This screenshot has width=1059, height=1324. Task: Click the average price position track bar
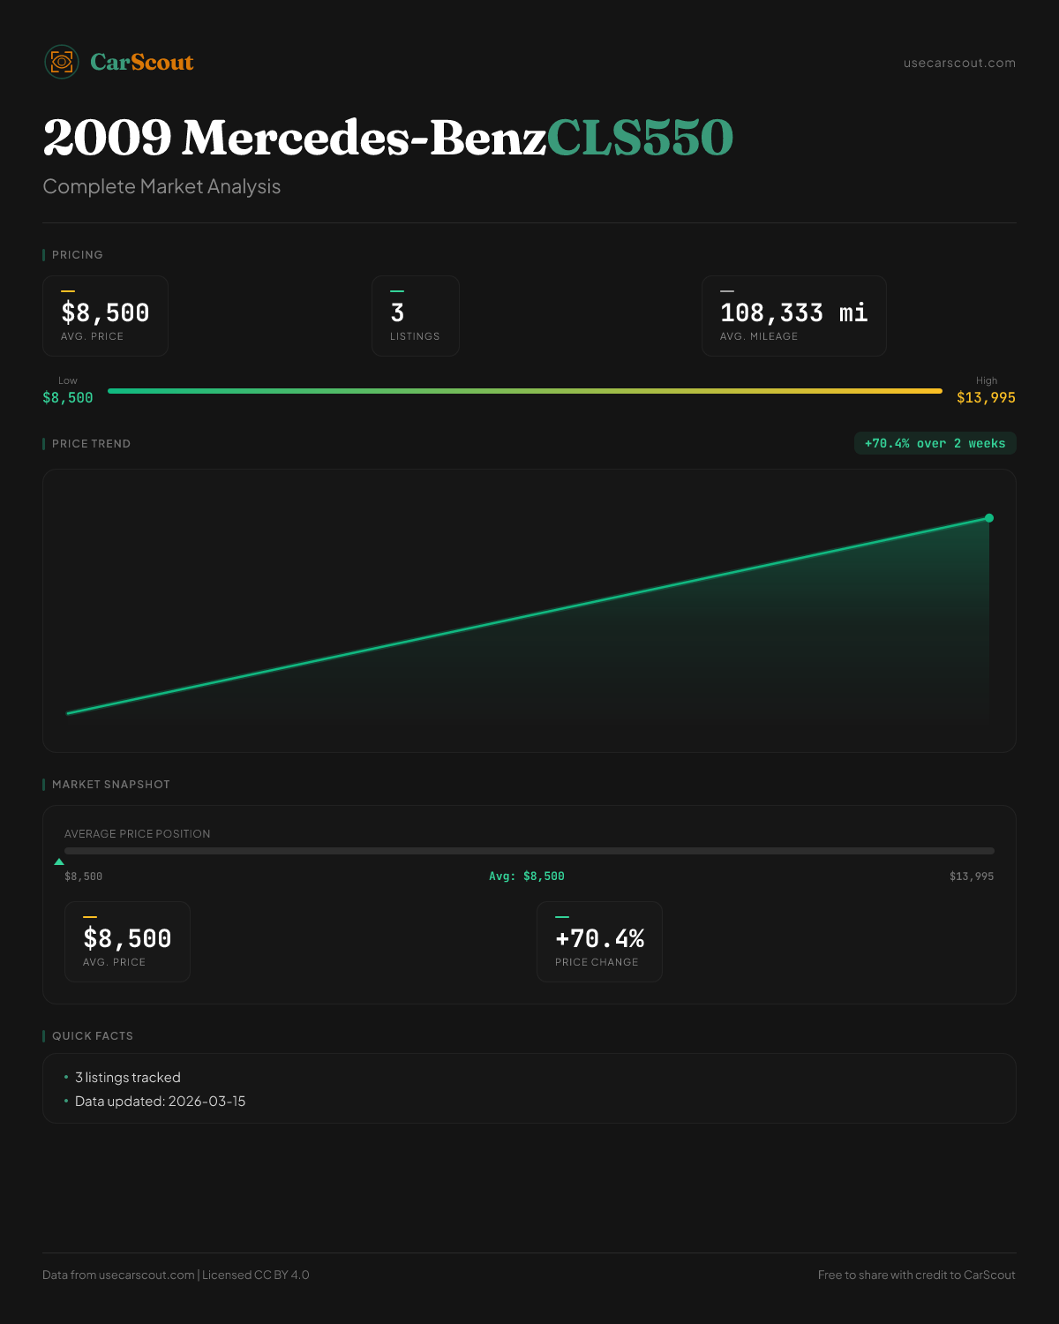tap(529, 851)
